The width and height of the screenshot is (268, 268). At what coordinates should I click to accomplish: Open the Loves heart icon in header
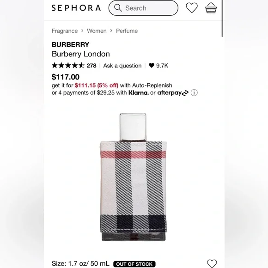pyautogui.click(x=192, y=8)
